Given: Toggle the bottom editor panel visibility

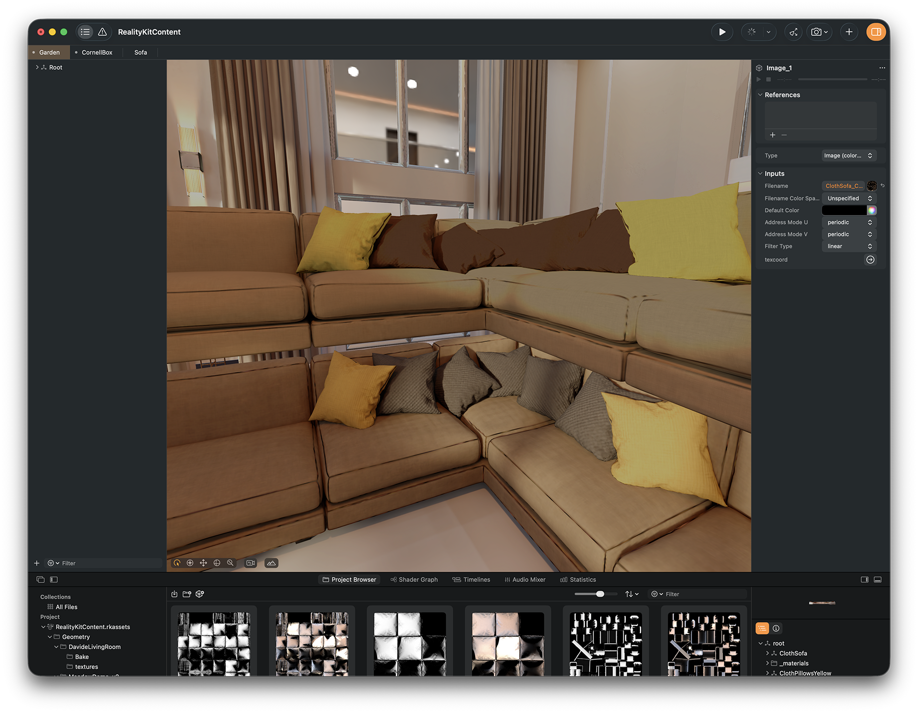Looking at the screenshot, I should tap(878, 579).
